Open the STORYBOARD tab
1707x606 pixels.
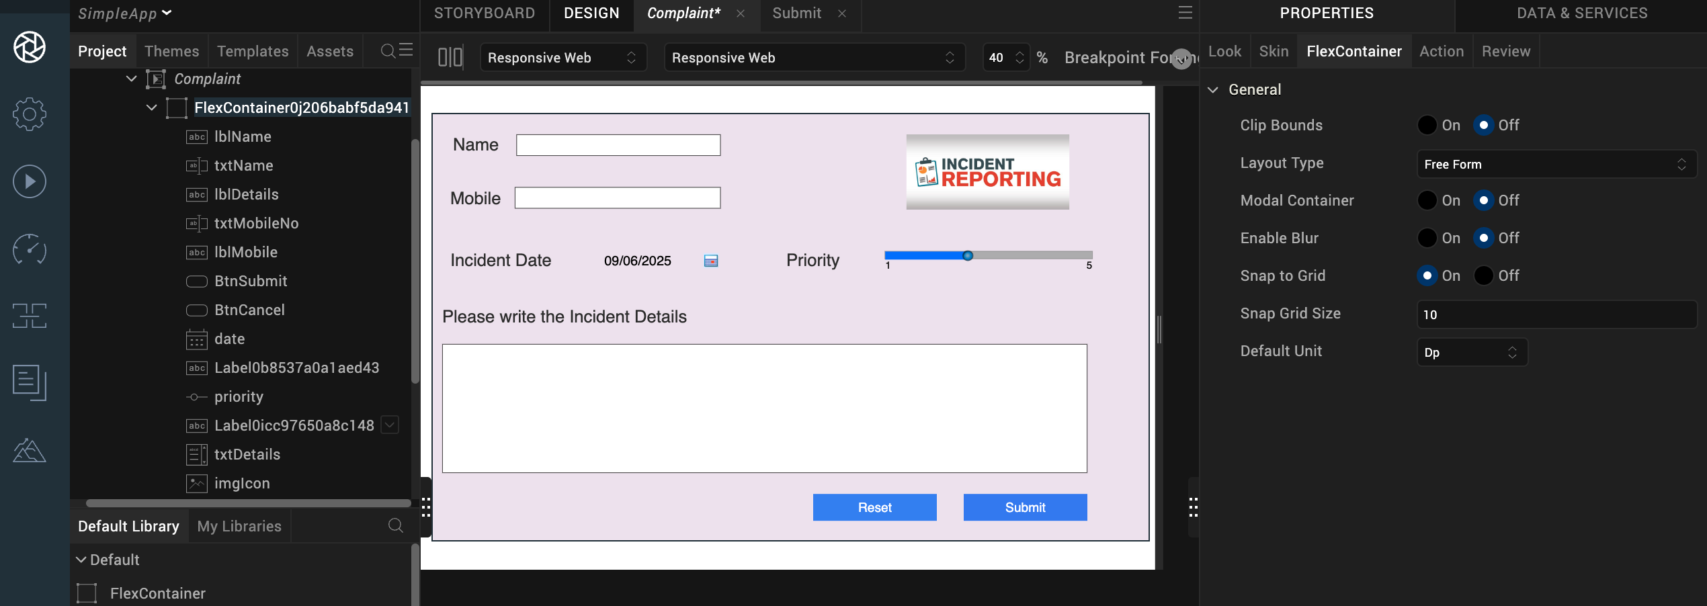(485, 13)
